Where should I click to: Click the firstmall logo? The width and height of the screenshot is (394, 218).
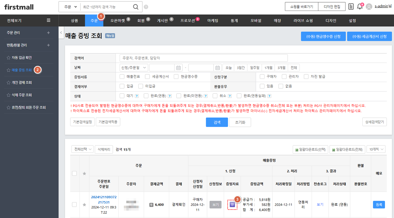tap(19, 7)
